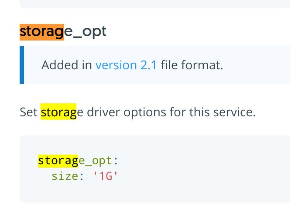Click the '1G' string value in code
Screen dimensions: 305x213
click(106, 176)
